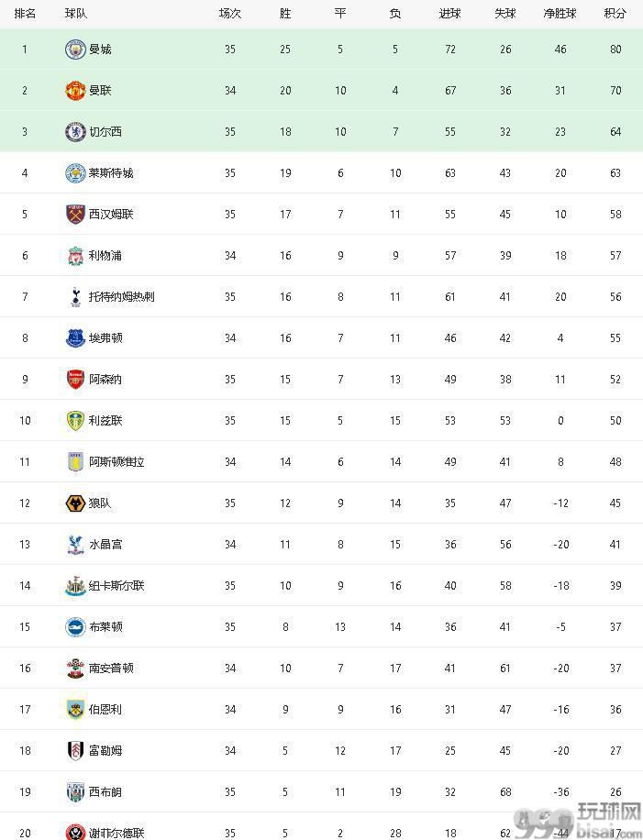Open the 水晶宫 team name link

[x=105, y=545]
